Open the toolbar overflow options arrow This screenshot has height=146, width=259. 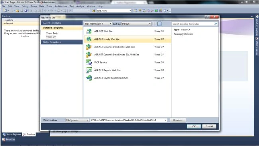[170, 11]
